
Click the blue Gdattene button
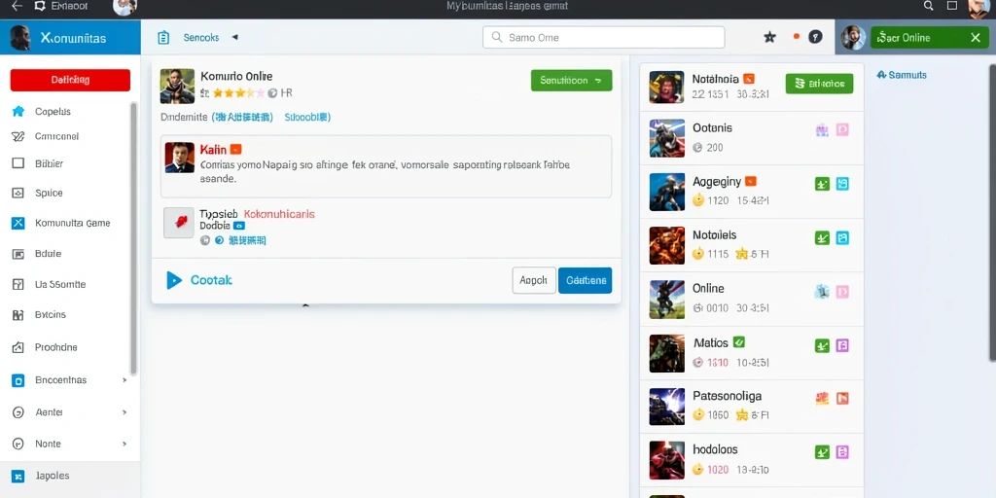(585, 280)
